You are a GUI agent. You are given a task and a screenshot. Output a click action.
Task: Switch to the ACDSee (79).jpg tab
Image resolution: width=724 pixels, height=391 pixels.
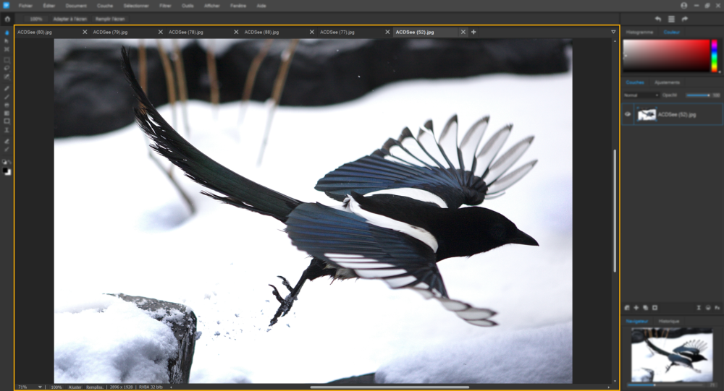[x=110, y=33]
